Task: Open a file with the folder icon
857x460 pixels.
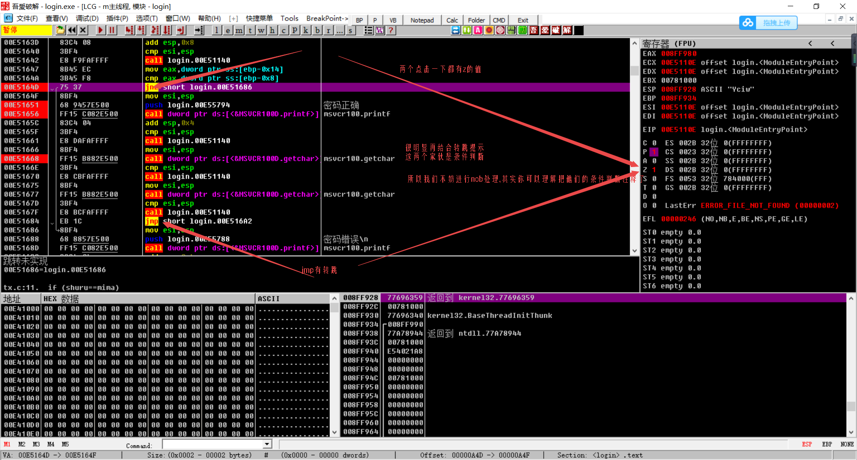Action: pos(60,30)
